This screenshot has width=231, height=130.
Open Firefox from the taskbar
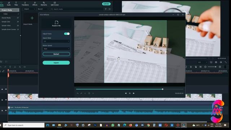[x=131, y=125]
